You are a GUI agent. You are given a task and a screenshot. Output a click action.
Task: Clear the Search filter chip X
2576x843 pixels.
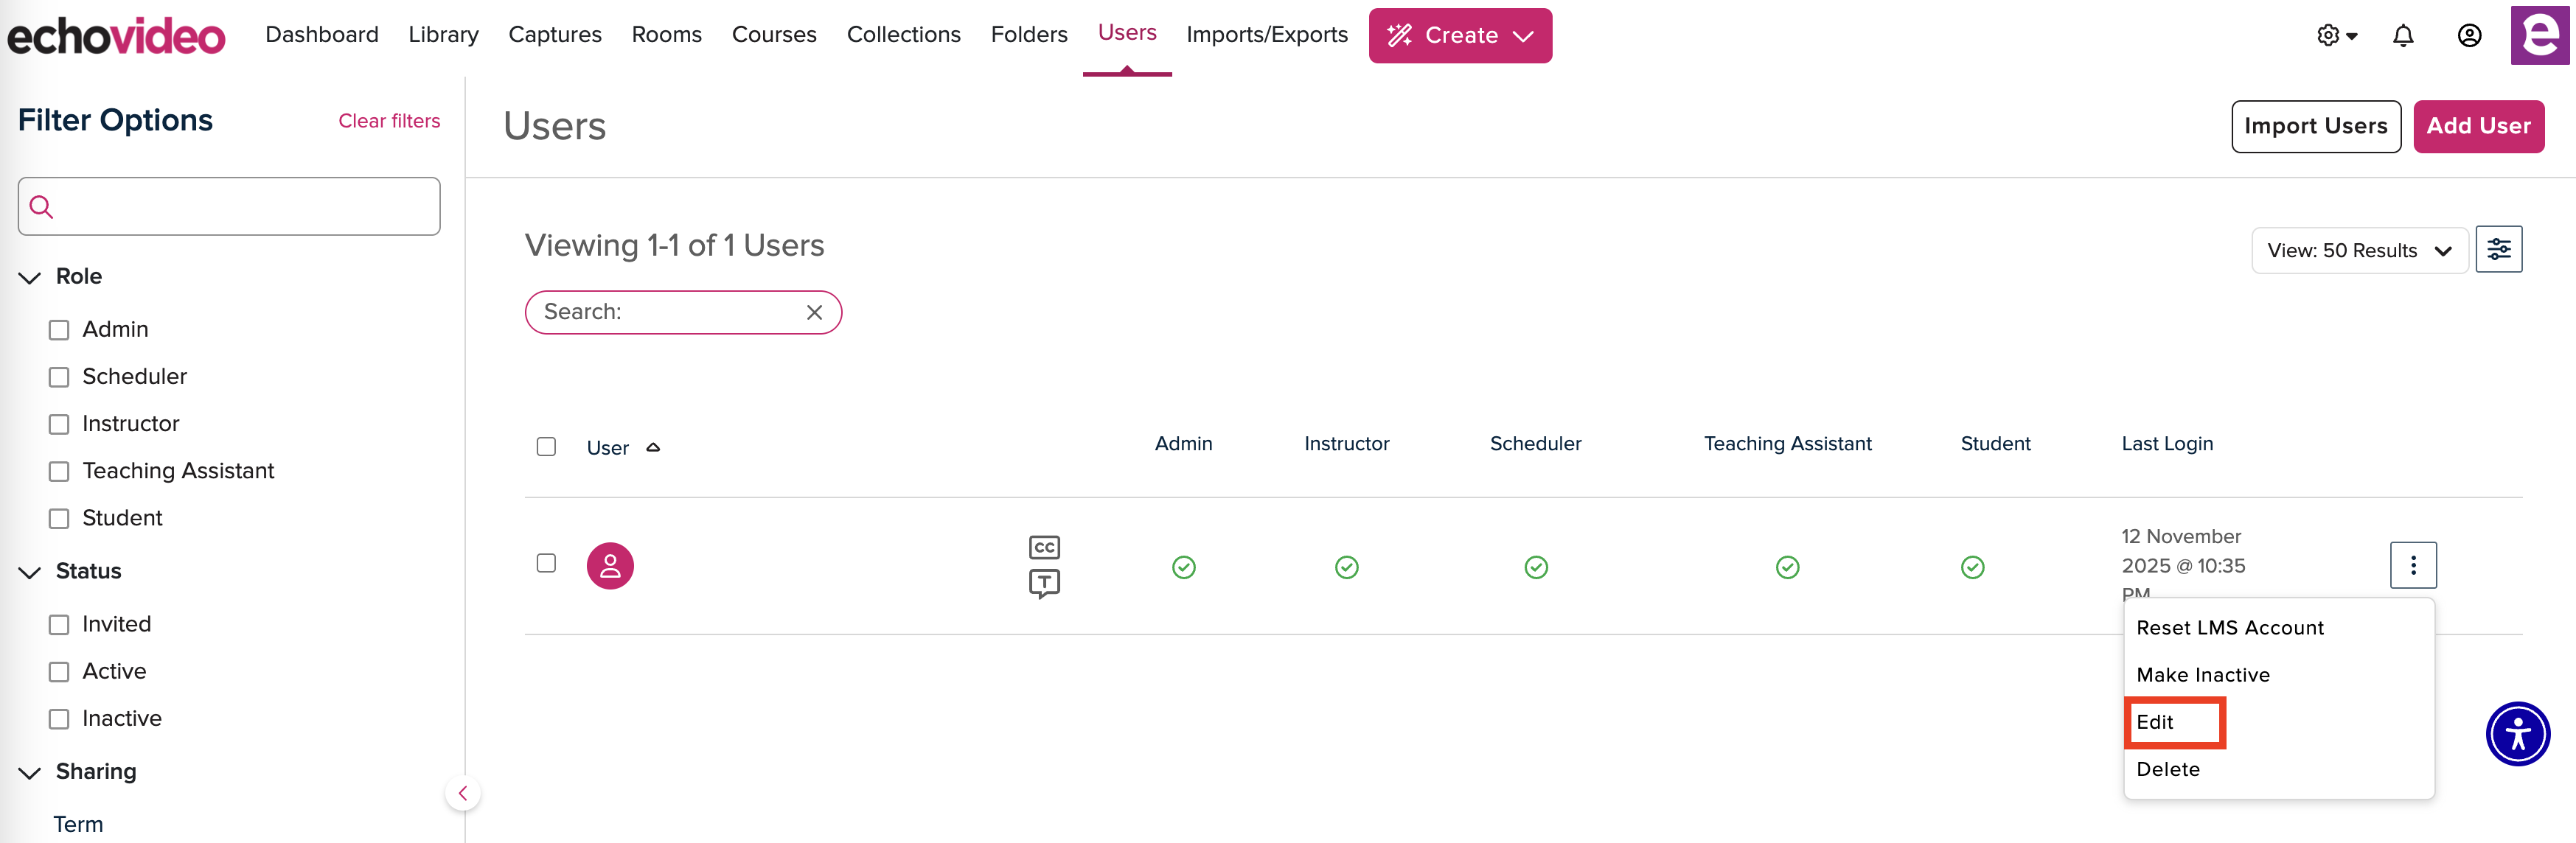click(x=814, y=312)
